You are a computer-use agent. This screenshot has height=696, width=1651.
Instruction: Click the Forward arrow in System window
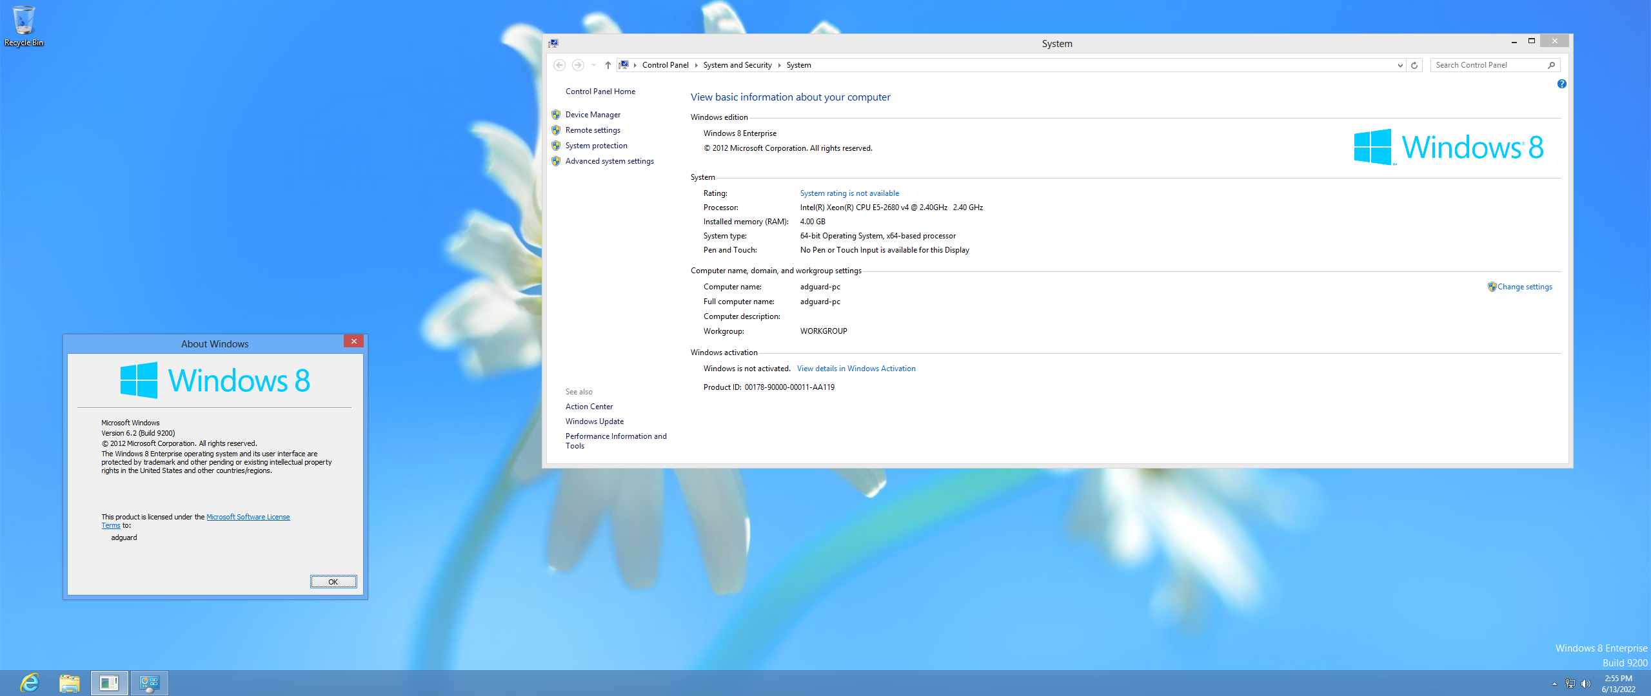click(x=578, y=65)
